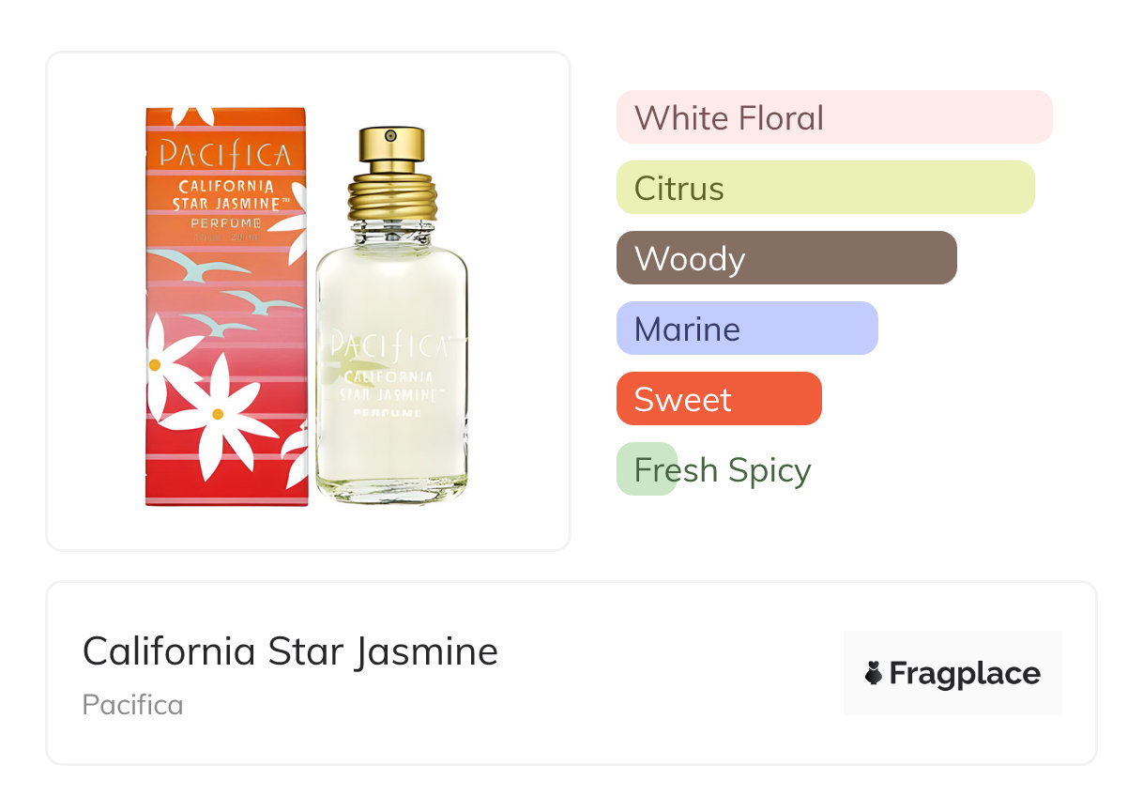
Task: Open the California Star Jasmine title
Action: pos(290,651)
